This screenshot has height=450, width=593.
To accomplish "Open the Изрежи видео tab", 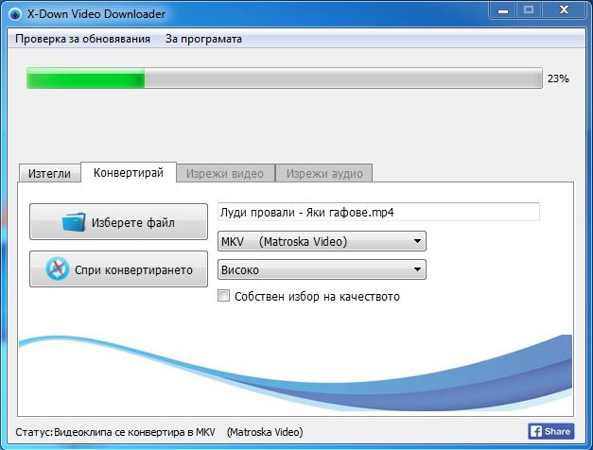I will click(x=225, y=173).
